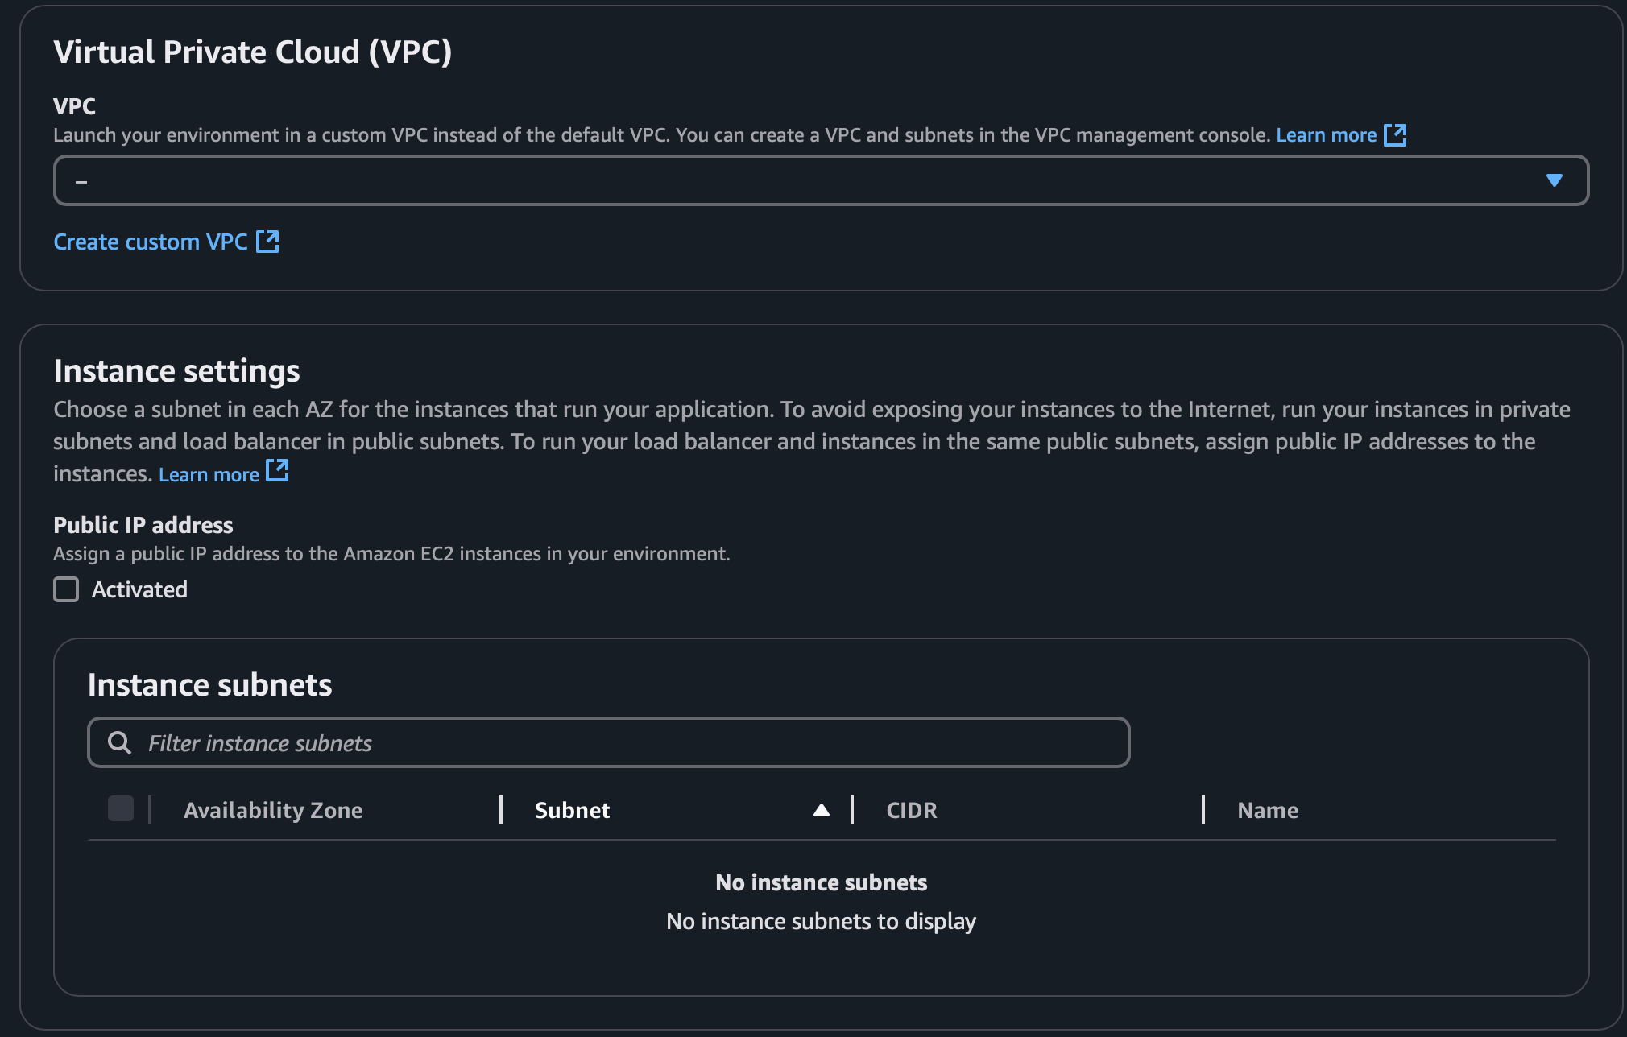Click the 'Activated' checkbox label text

[139, 589]
